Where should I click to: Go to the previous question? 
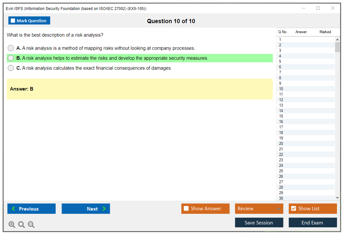[x=31, y=209]
